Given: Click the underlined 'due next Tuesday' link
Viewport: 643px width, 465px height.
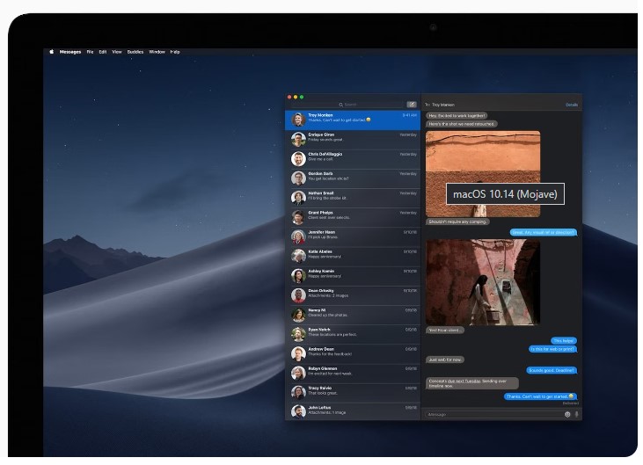Looking at the screenshot, I should pyautogui.click(x=464, y=381).
